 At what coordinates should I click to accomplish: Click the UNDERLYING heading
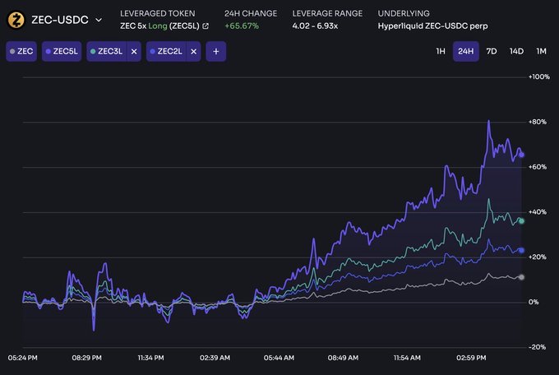point(404,13)
